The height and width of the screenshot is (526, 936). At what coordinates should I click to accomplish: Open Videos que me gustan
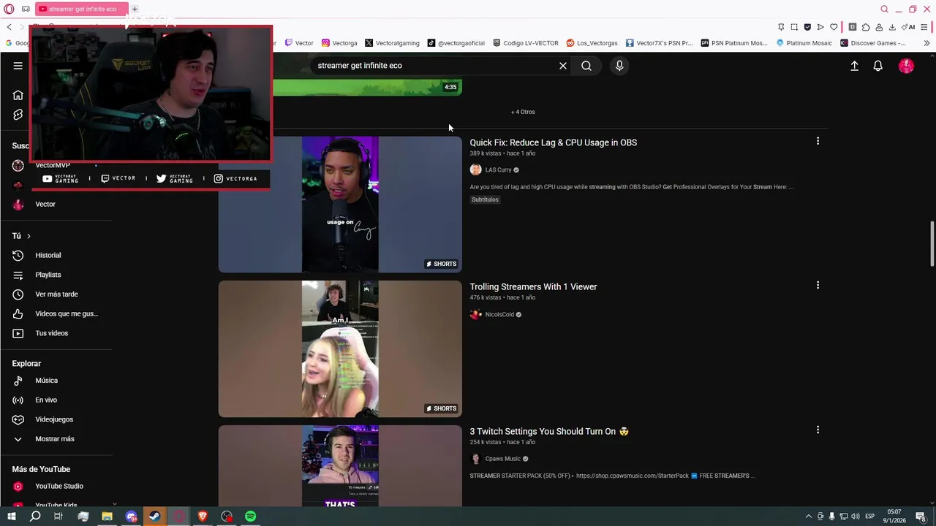pyautogui.click(x=66, y=313)
